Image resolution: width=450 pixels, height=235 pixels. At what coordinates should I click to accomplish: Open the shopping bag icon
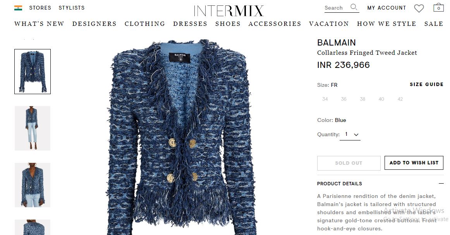[x=438, y=7]
